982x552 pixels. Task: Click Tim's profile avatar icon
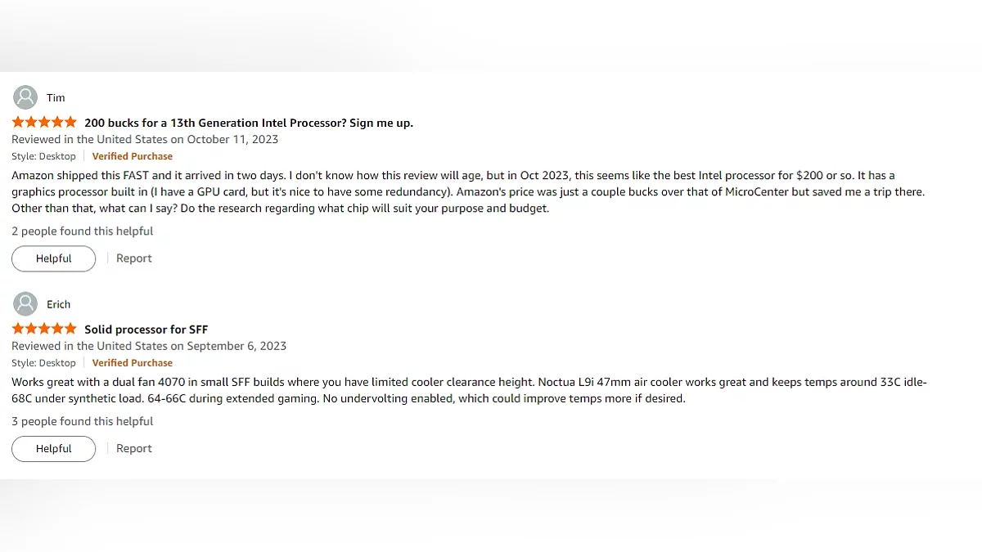25,97
